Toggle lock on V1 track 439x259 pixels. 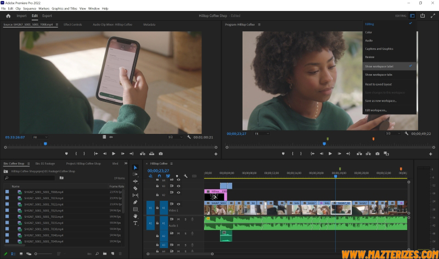157,208
